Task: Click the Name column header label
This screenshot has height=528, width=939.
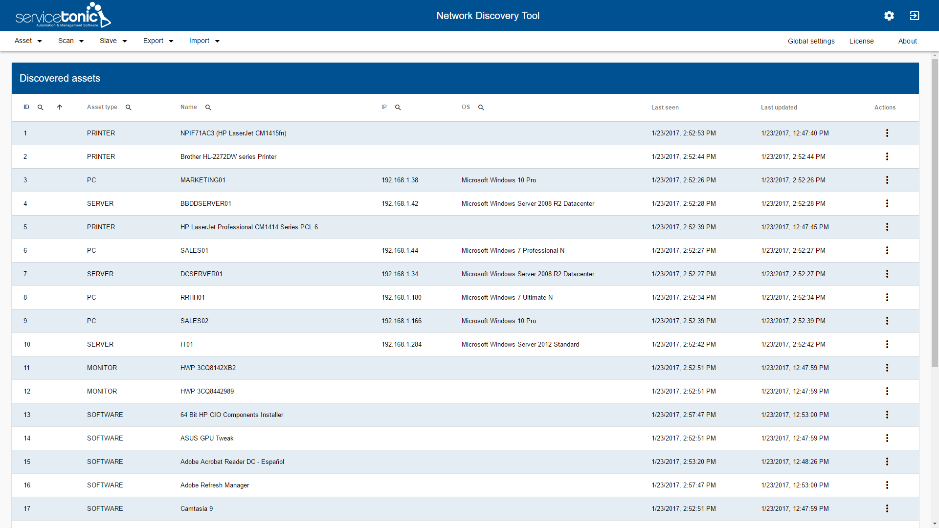Action: (x=188, y=107)
